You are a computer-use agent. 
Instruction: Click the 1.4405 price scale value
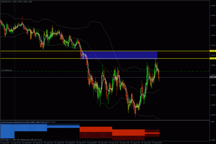click(213, 65)
